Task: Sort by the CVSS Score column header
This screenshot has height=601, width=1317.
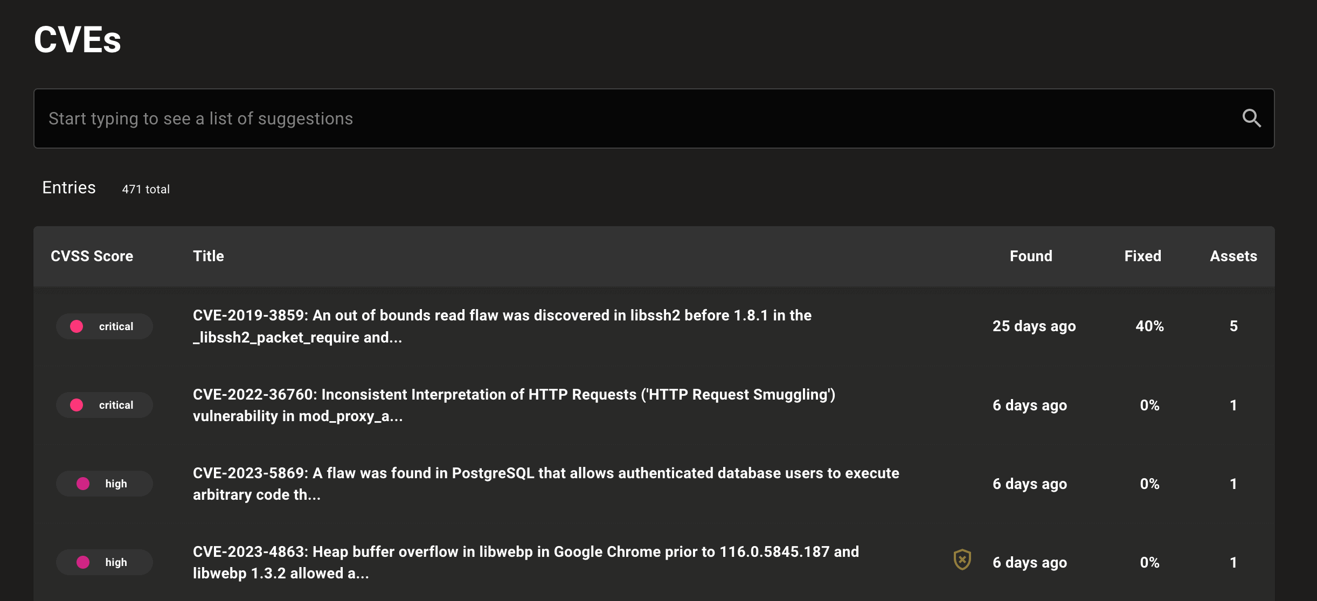Action: (x=92, y=256)
